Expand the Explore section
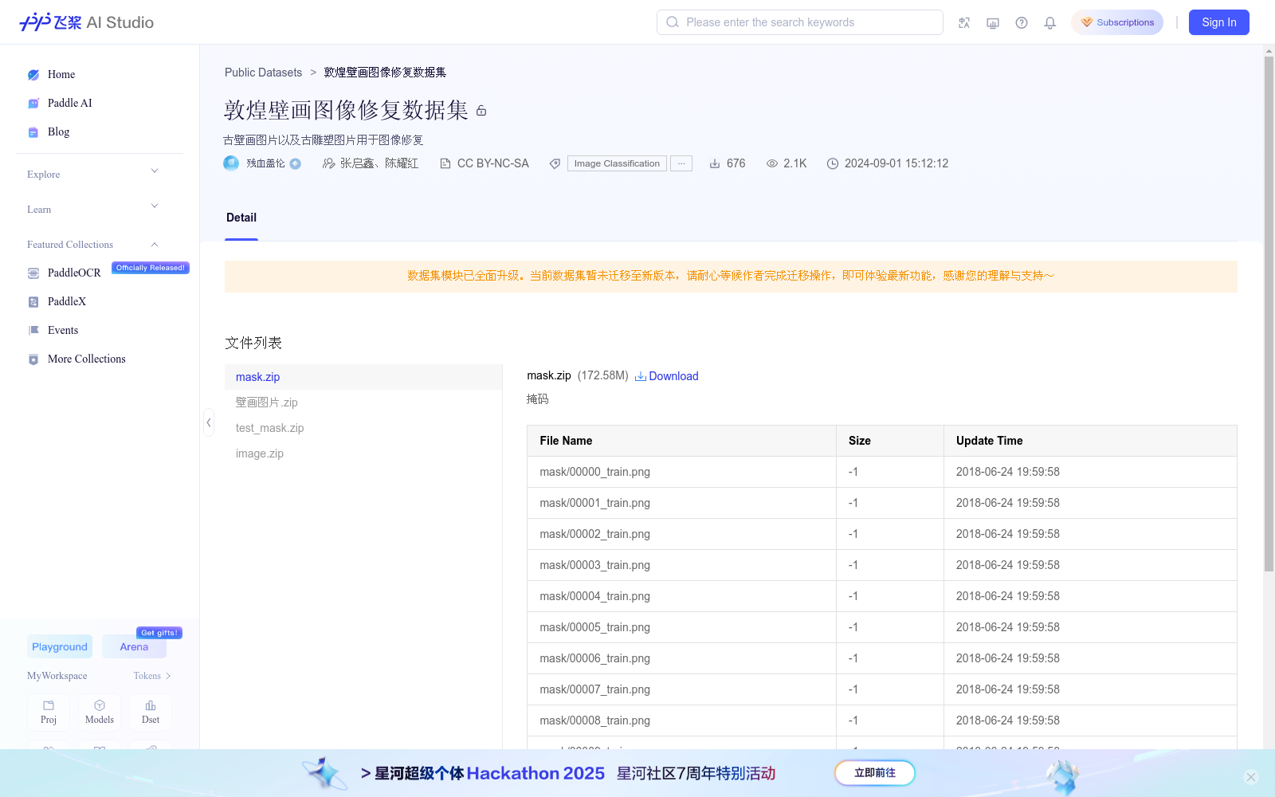Viewport: 1275px width, 797px height. click(x=155, y=171)
